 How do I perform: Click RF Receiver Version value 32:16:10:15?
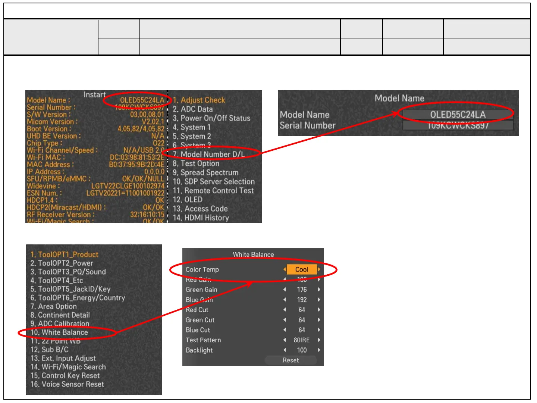[x=147, y=215]
